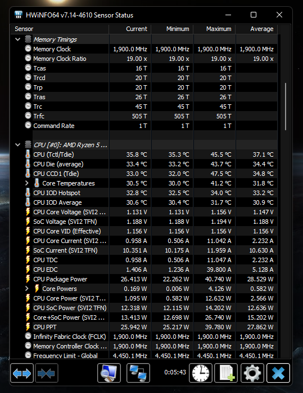Click lightning icon for CPU Package Power

(x=28, y=279)
